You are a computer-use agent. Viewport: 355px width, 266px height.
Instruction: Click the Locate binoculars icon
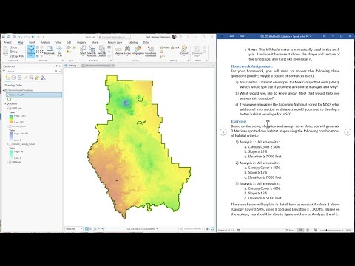coord(127,50)
